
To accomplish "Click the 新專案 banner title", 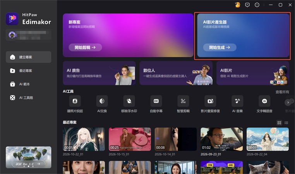I will click(74, 22).
